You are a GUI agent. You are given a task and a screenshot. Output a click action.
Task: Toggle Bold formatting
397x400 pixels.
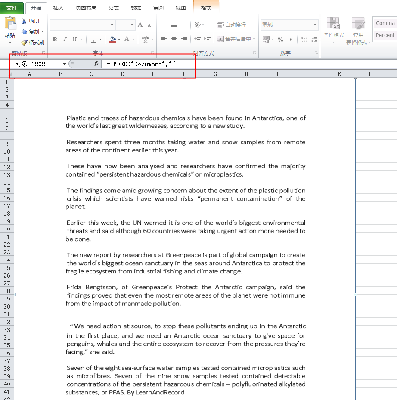coord(55,39)
